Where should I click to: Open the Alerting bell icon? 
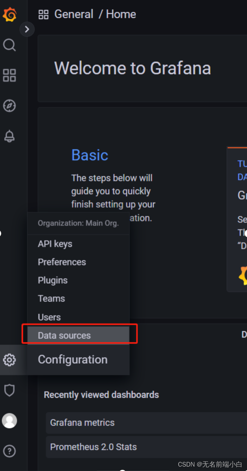pos(9,136)
